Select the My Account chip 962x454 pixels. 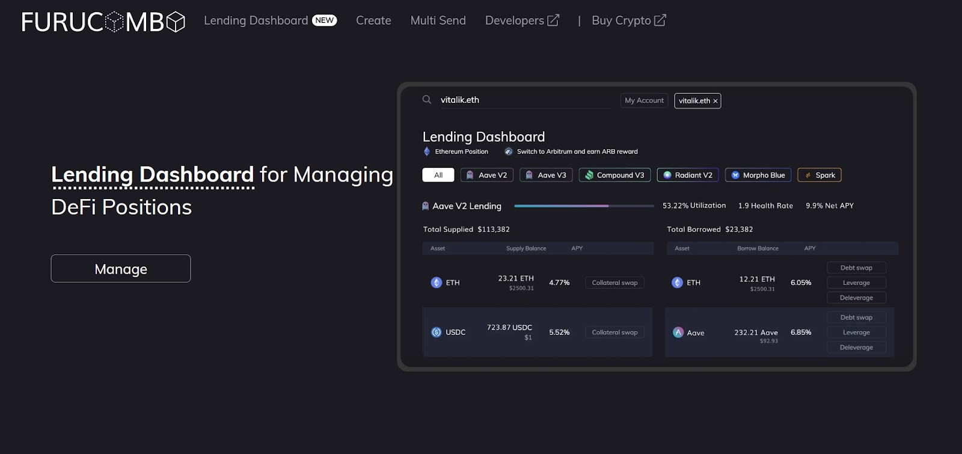coord(644,100)
